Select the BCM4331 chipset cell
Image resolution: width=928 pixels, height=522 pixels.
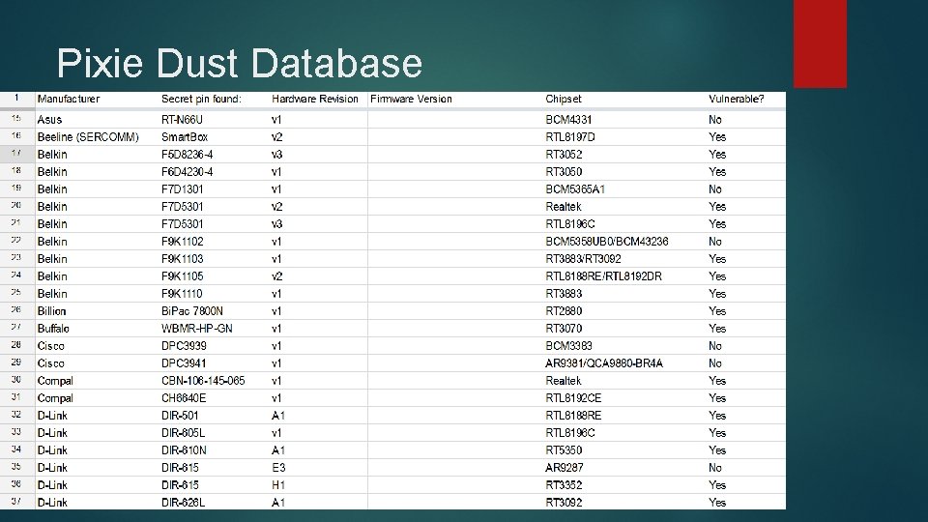[x=568, y=120]
